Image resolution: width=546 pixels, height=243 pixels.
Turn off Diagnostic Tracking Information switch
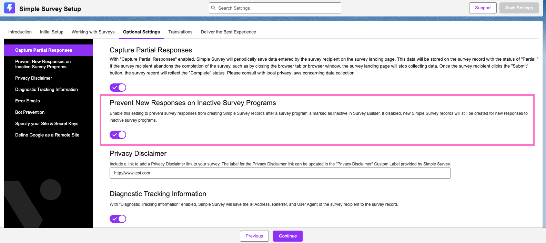pos(118,219)
